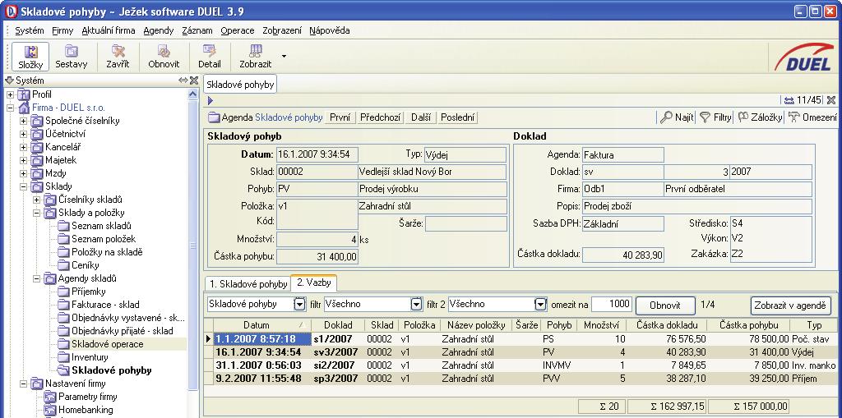Expand Kancelář tree node
842x418 pixels.
pos(23,147)
